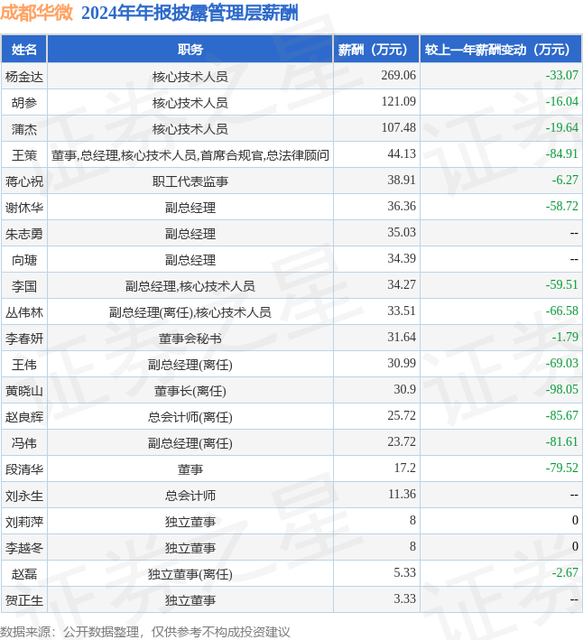Click the change value -84.91
Image resolution: width=583 pixels, height=640 pixels.
(561, 153)
